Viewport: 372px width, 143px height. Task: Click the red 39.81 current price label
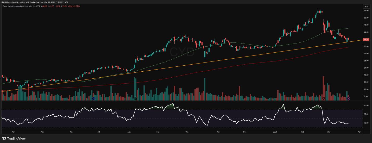pos(366,40)
